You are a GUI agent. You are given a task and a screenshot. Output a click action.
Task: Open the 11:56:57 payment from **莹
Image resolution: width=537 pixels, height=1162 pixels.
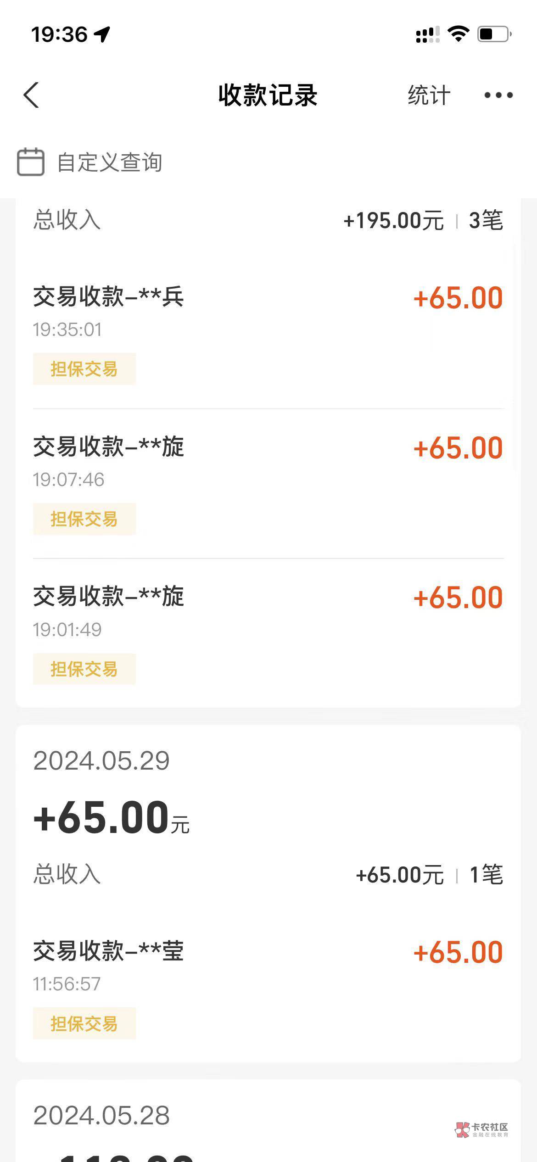pos(268,966)
